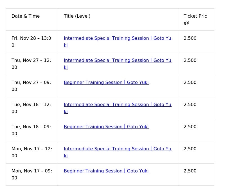Open Thu, Nov 27 Beginner Training Session link
Image resolution: width=225 pixels, height=194 pixels.
106,83
